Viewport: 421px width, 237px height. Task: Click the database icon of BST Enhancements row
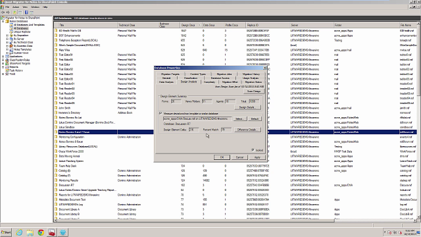coord(56,36)
